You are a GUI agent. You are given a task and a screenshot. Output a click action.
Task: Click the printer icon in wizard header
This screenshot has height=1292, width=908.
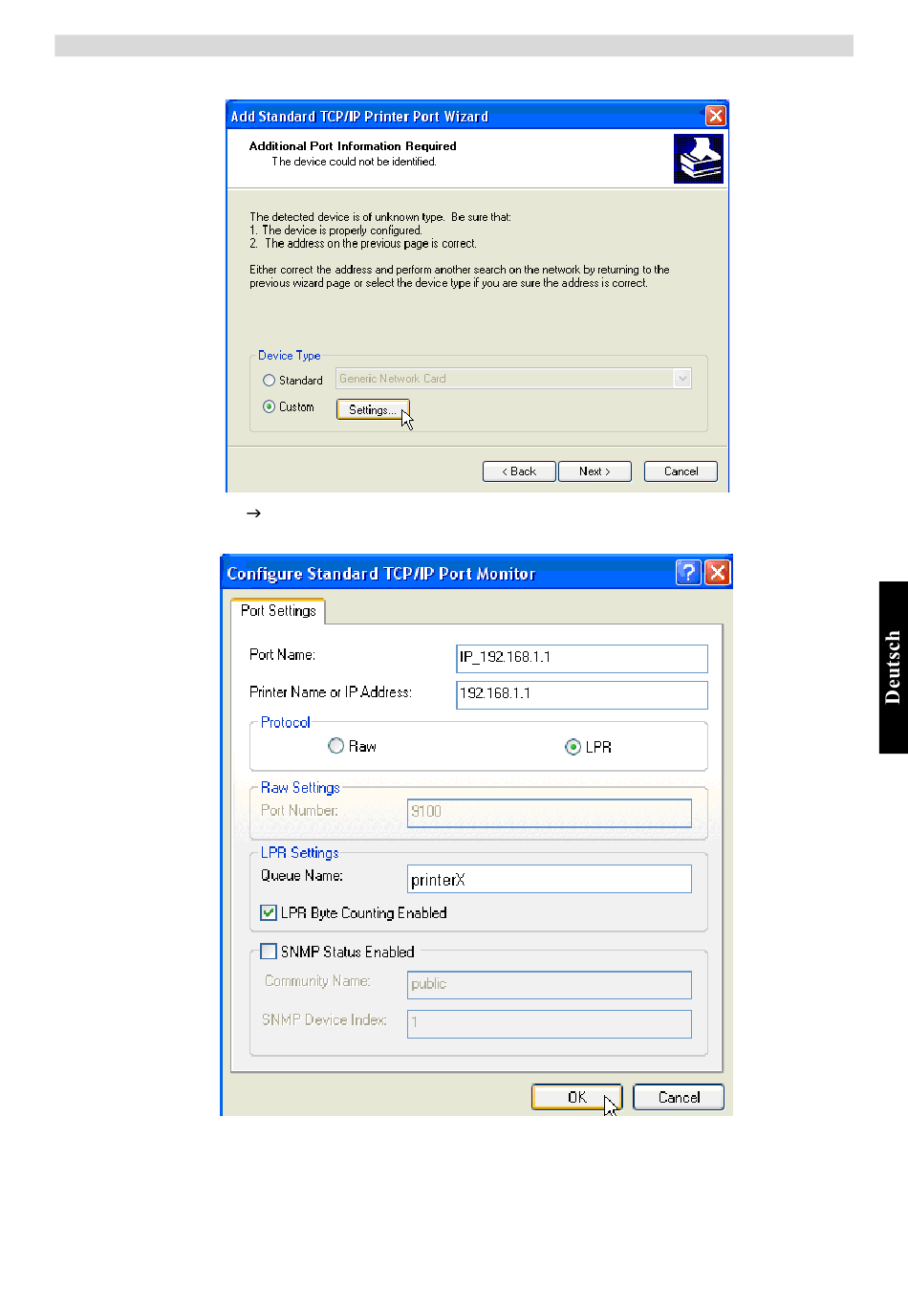[698, 159]
